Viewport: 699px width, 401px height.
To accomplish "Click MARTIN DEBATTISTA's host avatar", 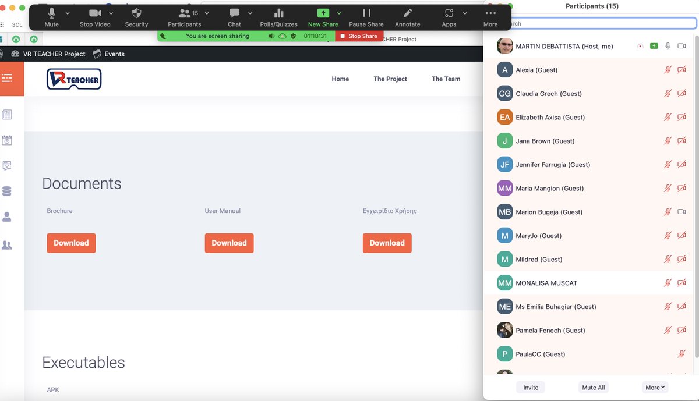I will [x=504, y=46].
